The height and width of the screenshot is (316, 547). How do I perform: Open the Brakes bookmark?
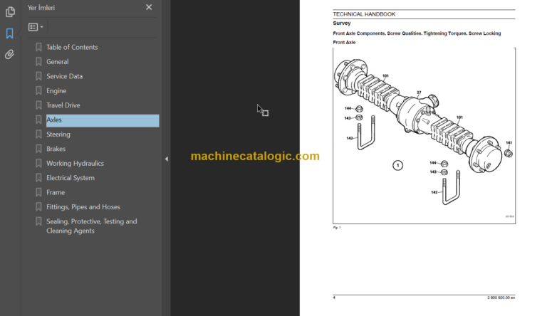[56, 149]
